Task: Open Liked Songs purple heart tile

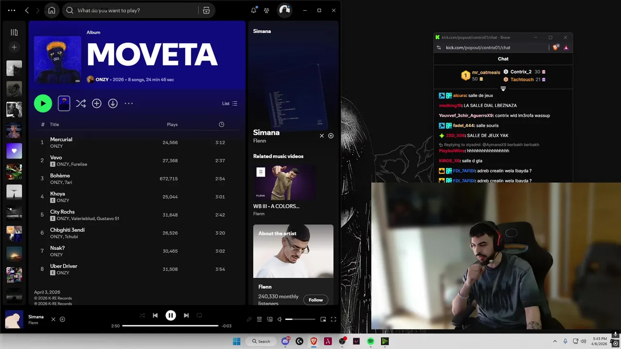Action: (14, 151)
